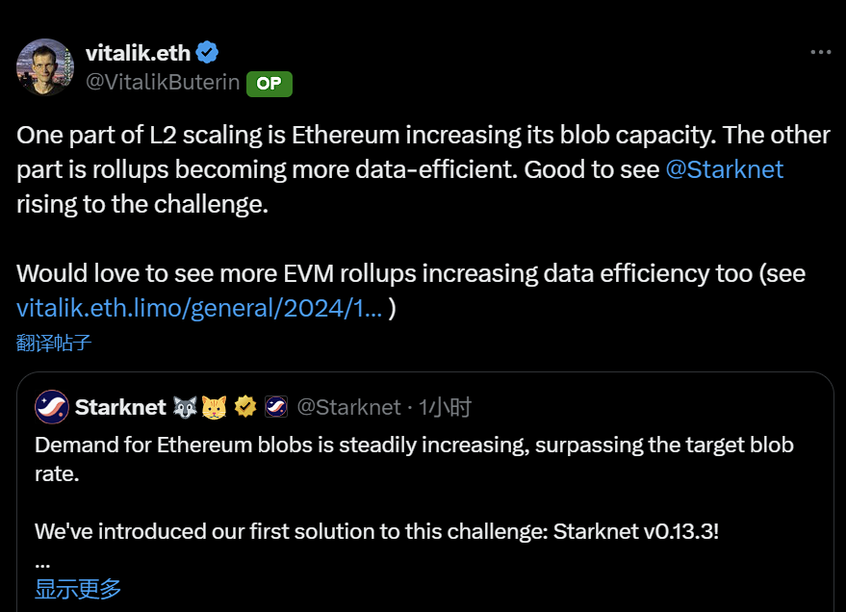The image size is (846, 612).
Task: Click the blue verified badge next to vitalik.eth
Action: click(x=209, y=53)
